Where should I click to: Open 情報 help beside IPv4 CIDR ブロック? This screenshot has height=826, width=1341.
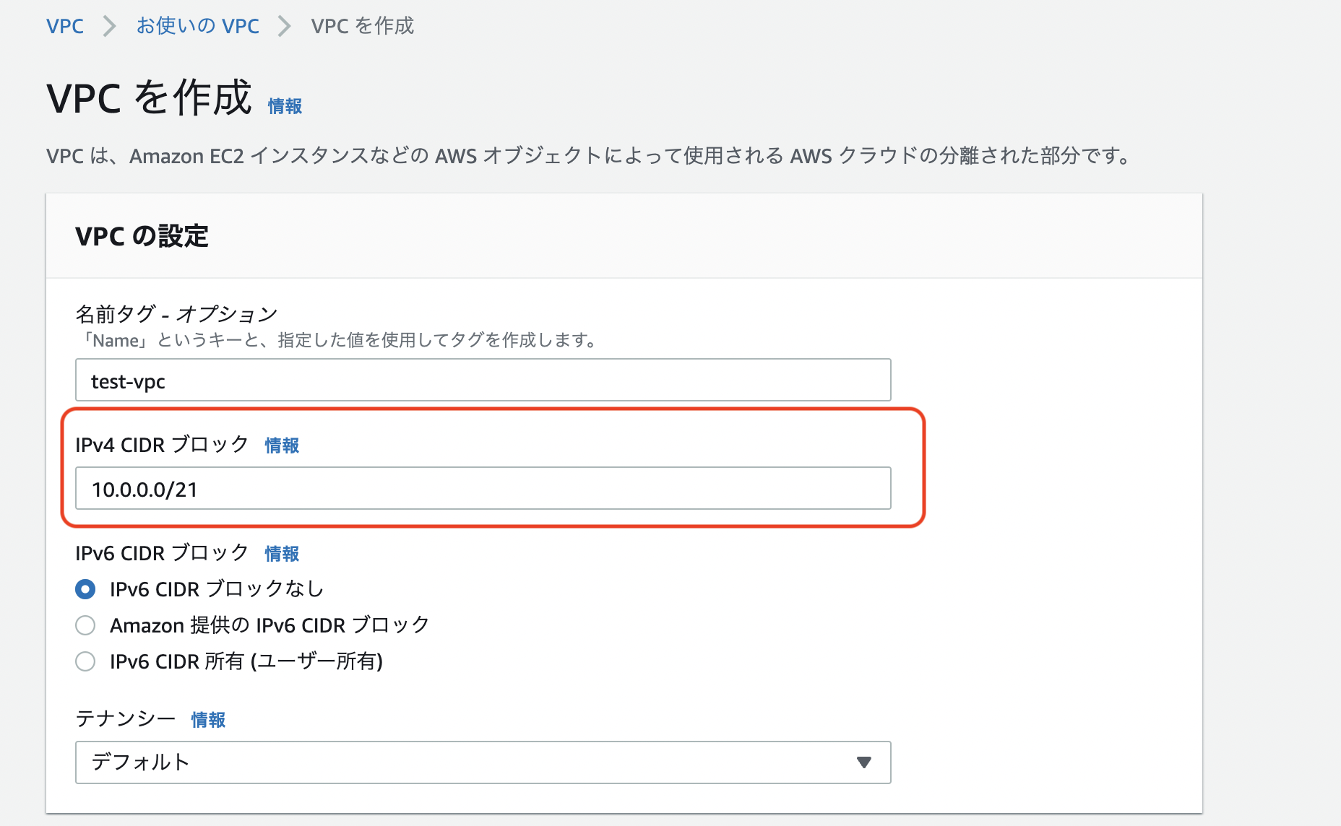coord(282,445)
